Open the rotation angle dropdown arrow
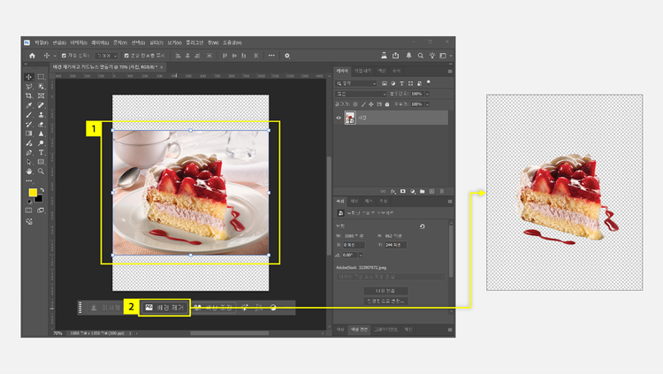The image size is (663, 374). [361, 256]
